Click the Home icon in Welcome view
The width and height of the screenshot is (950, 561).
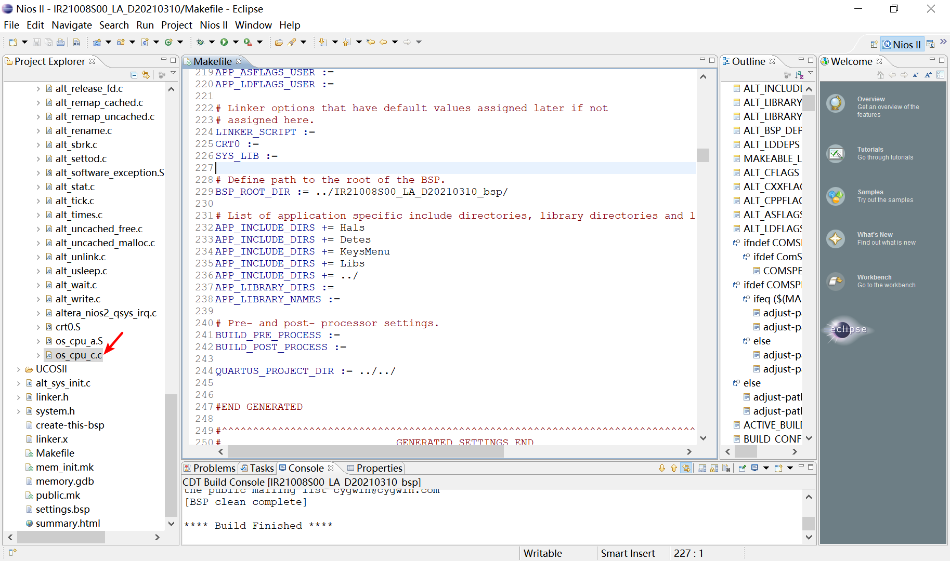pos(880,75)
